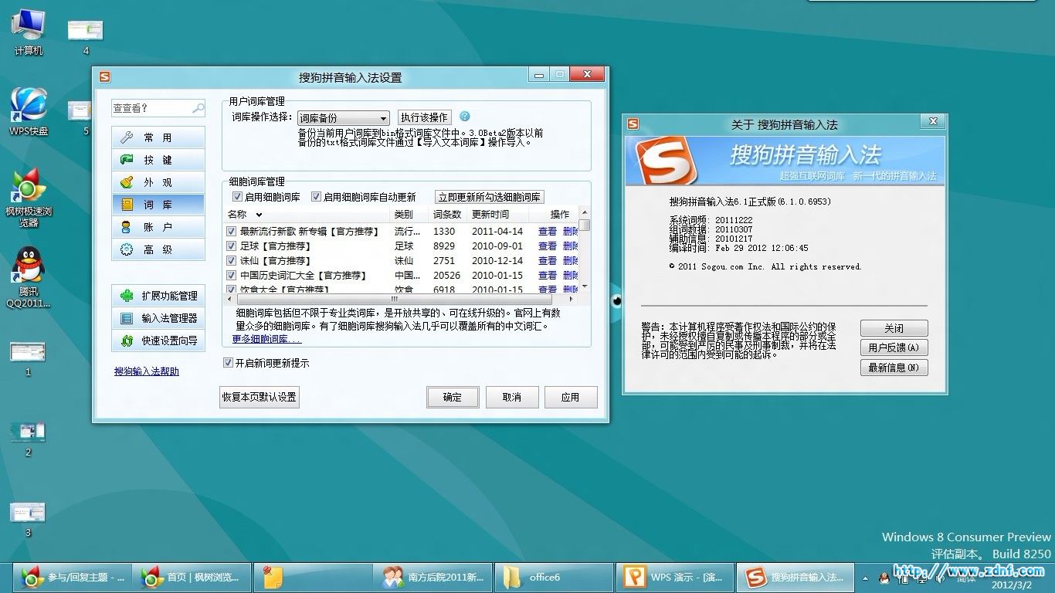Select the 词条数 value 20526

click(x=446, y=275)
